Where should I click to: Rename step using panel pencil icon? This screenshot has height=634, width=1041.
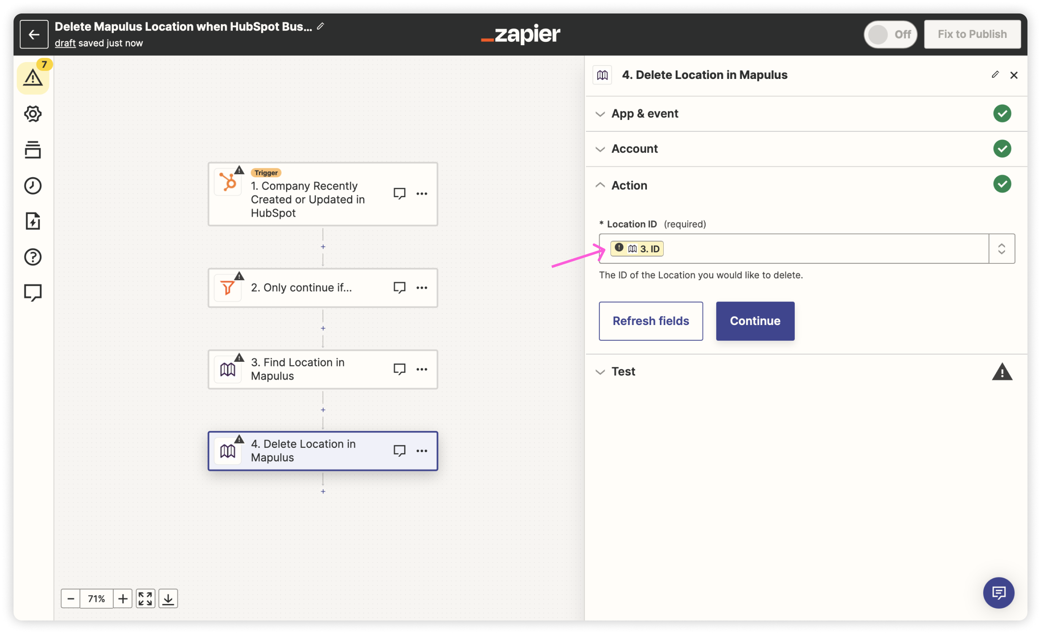click(x=995, y=75)
